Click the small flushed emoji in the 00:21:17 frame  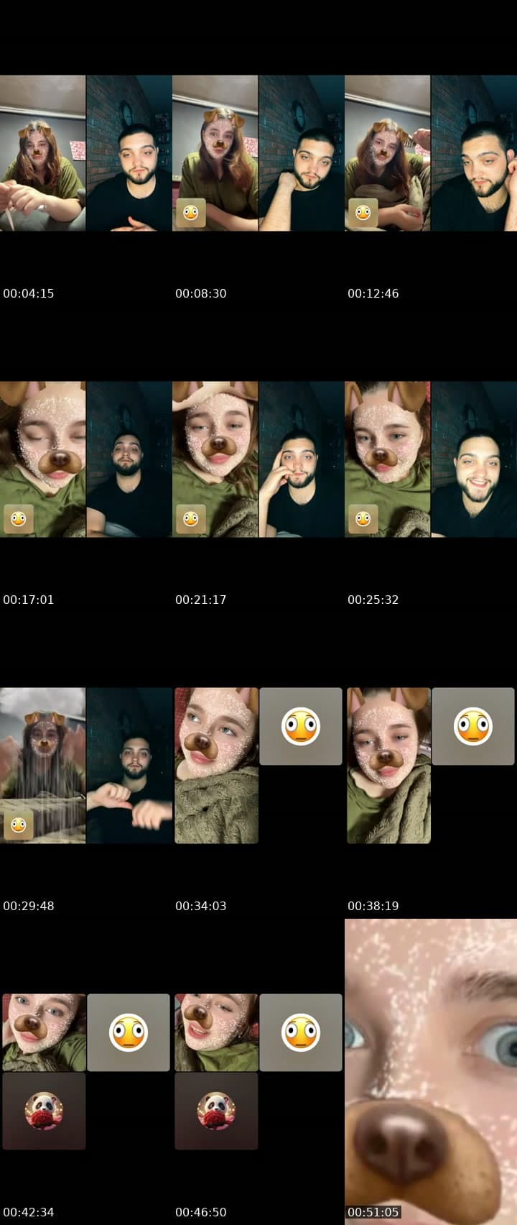coord(190,519)
